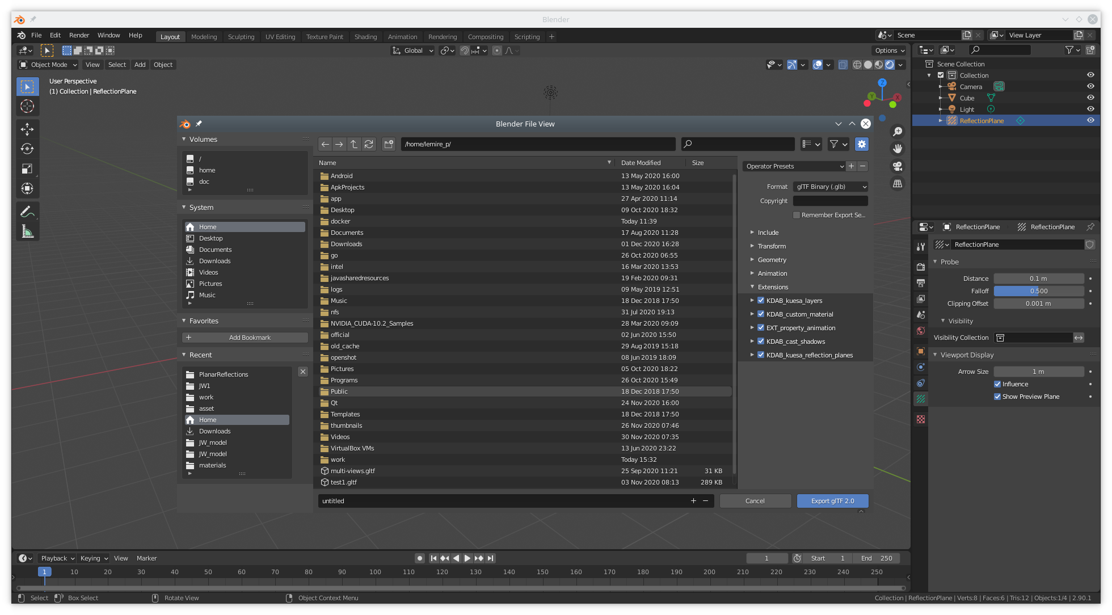
Task: Switch to the Scripting workspace tab
Action: (x=527, y=37)
